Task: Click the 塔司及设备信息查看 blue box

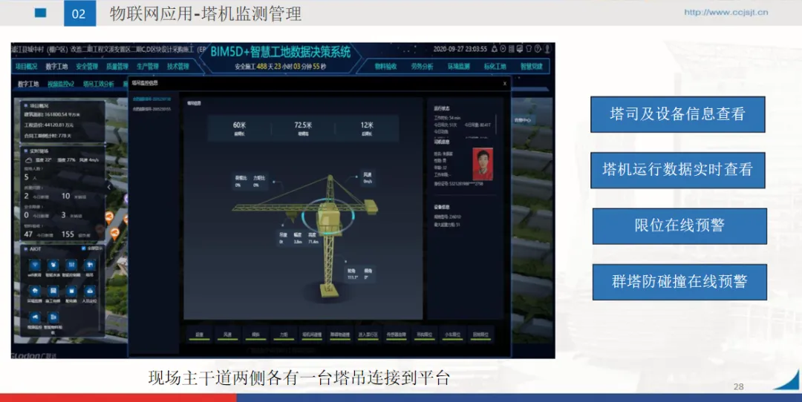Action: (x=678, y=114)
